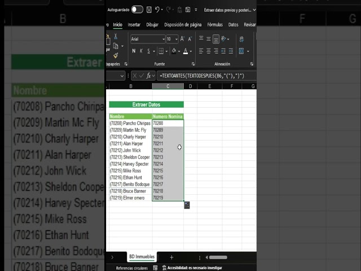Toggle Italic (K) formatting
Viewport: 361px width, 271px height.
coord(141,51)
